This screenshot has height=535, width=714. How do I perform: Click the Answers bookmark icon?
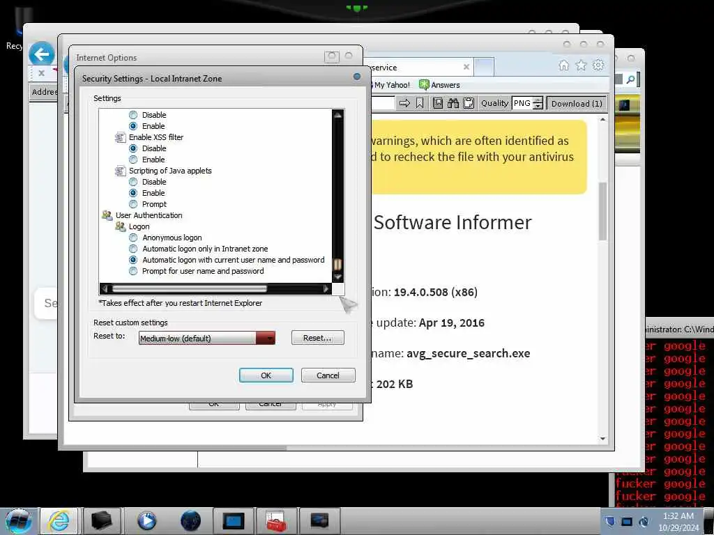coord(424,84)
